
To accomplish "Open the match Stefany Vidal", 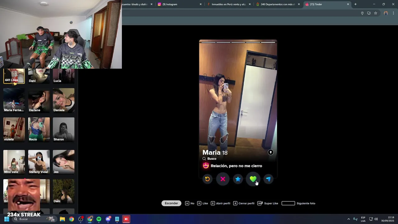I will [x=39, y=162].
